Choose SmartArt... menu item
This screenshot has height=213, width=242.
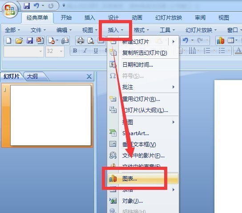(x=143, y=133)
